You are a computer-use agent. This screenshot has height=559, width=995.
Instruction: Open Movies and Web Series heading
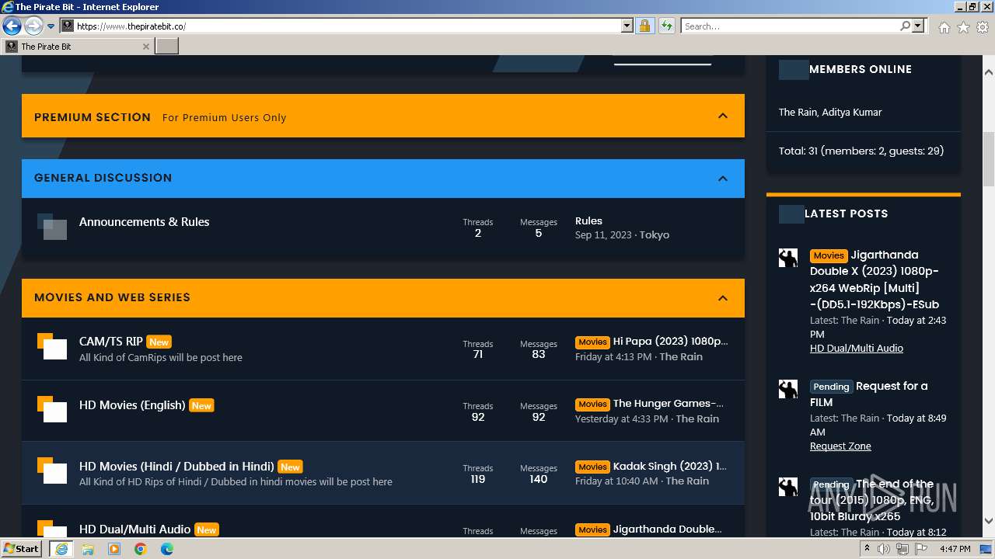(x=112, y=297)
